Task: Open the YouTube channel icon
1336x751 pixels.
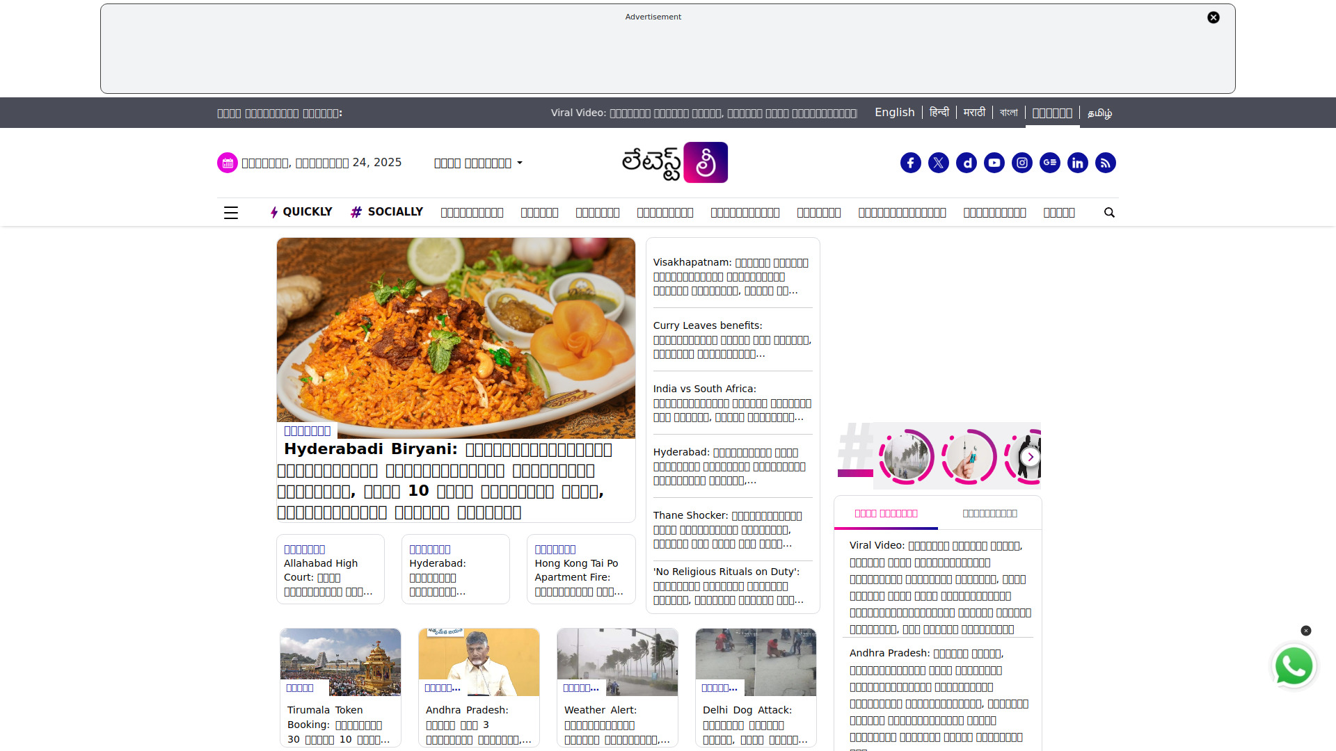Action: click(994, 162)
